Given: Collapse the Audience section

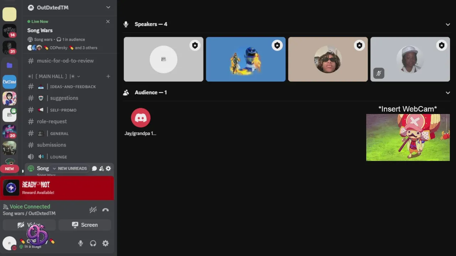Looking at the screenshot, I should tap(448, 93).
